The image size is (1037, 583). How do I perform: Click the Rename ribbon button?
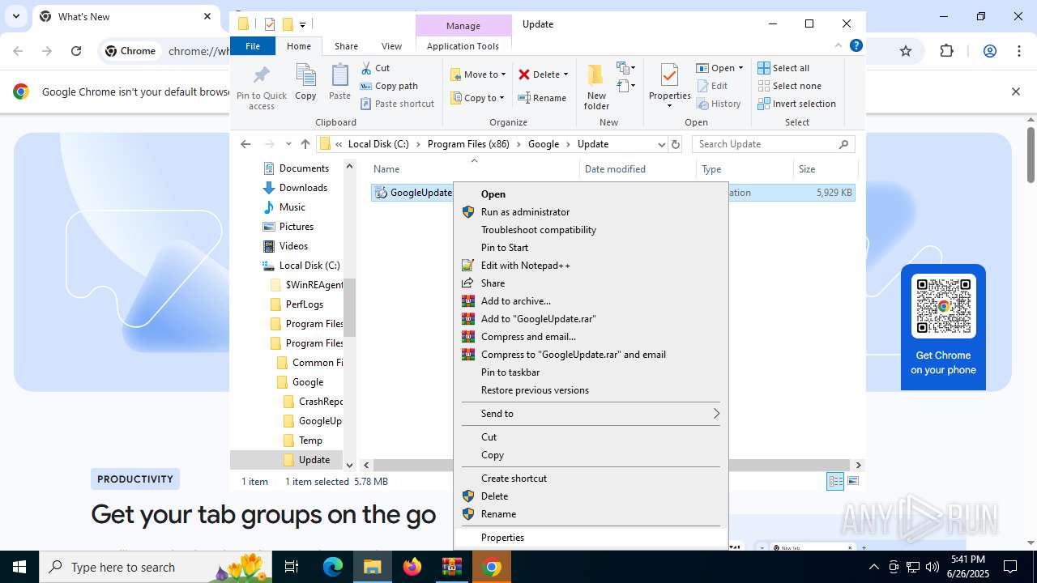[x=542, y=98]
